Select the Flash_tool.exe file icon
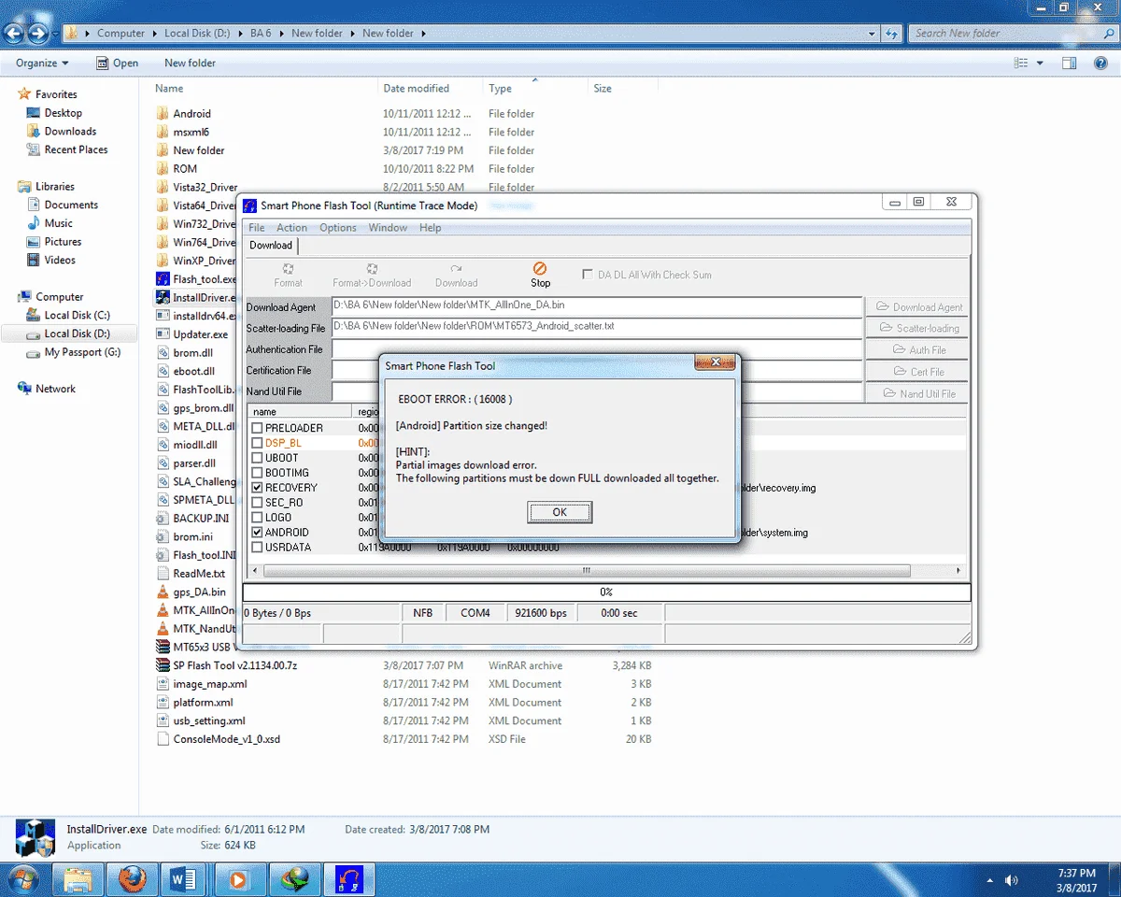The image size is (1121, 897). [x=163, y=279]
